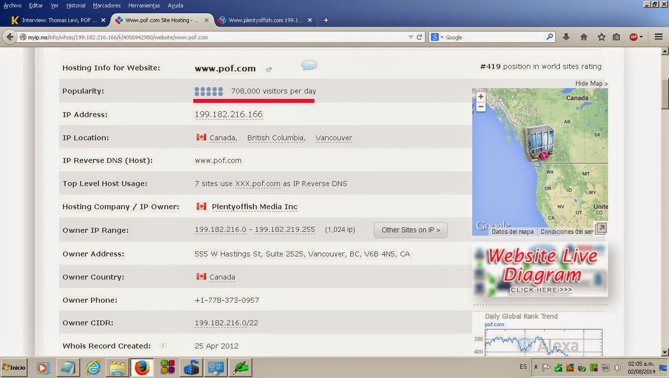Reload the page with the refresh icon
This screenshot has height=378, width=669.
pos(420,37)
